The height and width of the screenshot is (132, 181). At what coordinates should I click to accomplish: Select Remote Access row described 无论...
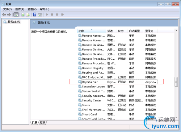(x=117, y=36)
